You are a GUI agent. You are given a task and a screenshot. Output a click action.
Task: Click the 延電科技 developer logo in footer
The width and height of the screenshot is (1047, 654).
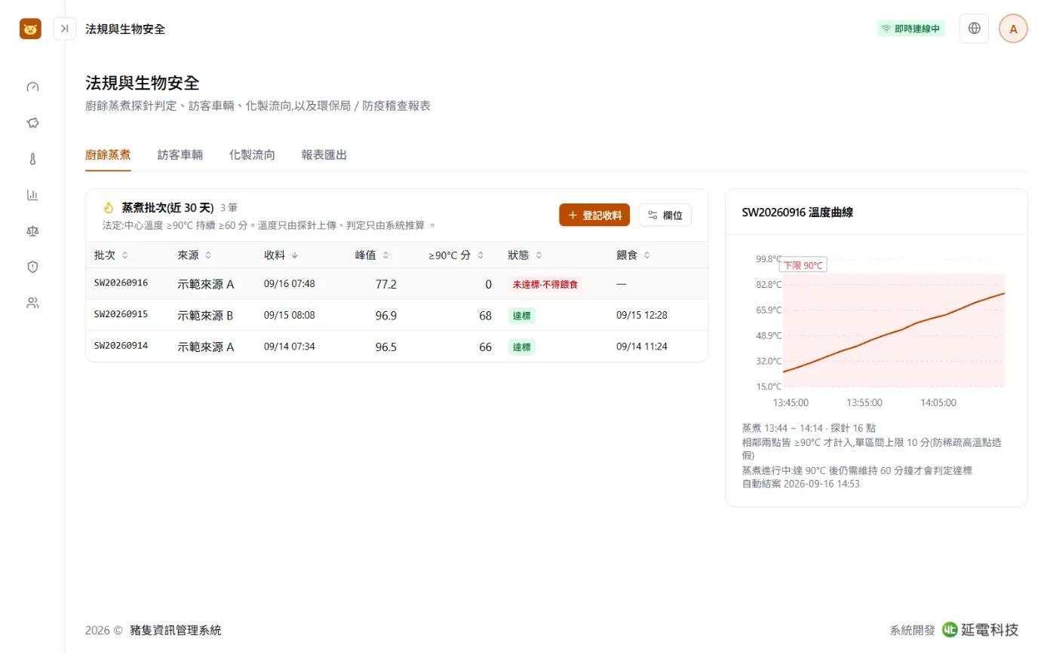tap(981, 630)
